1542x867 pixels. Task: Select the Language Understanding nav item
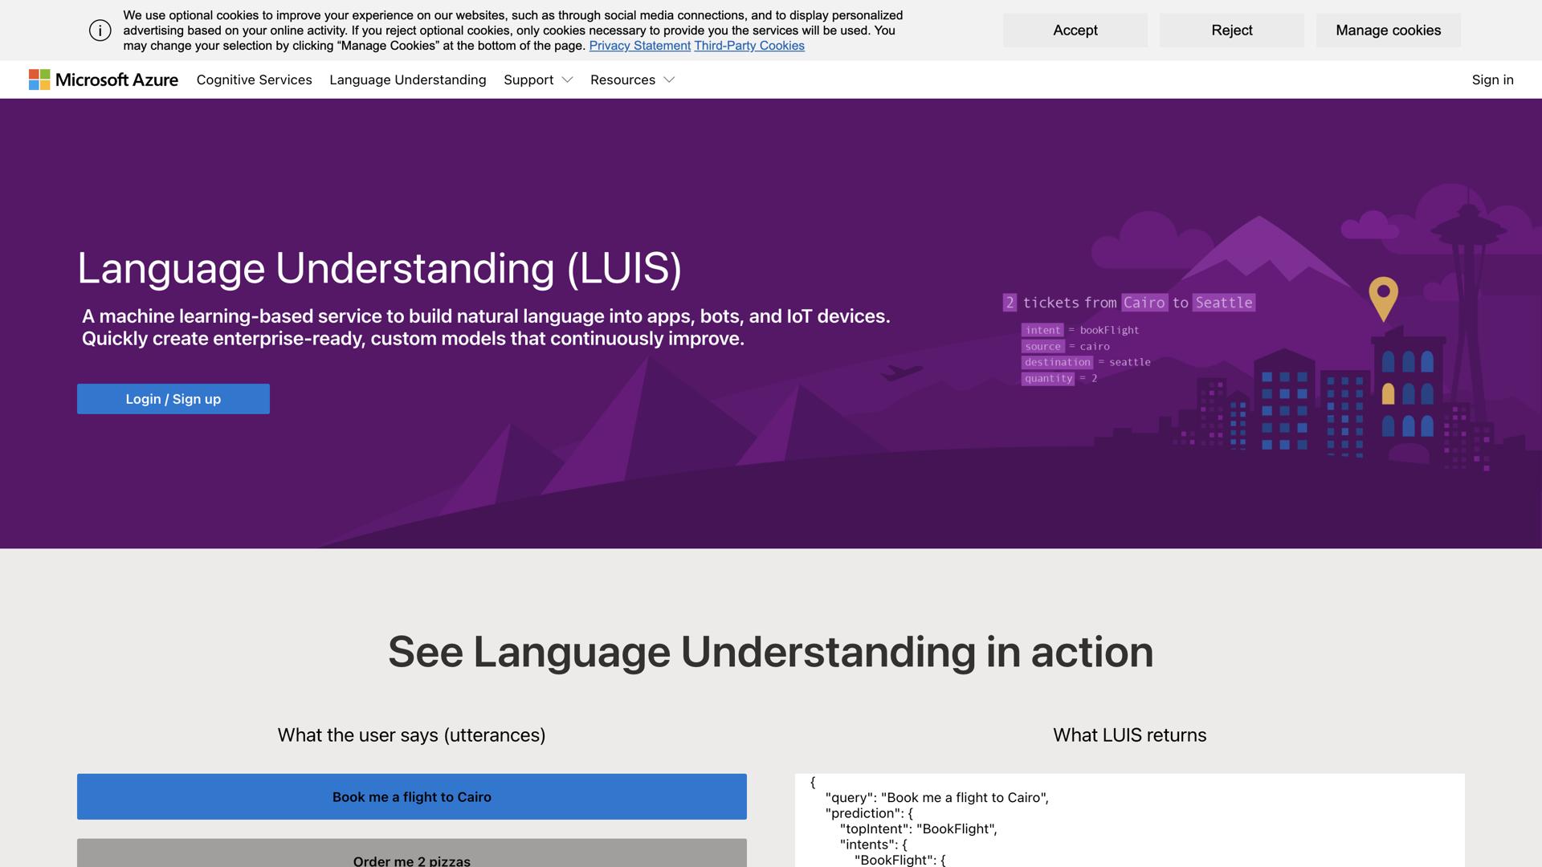(407, 79)
